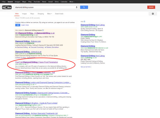The height and width of the screenshot is (118, 160).
Task: Open Diamond Drilling In Brighton Castle & Pryor result
Action: click(x=36, y=103)
